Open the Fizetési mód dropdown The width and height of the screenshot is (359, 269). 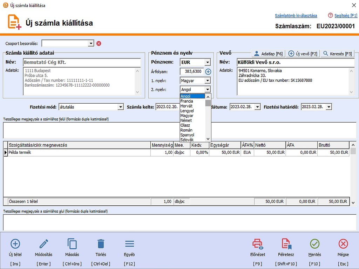[x=120, y=107]
